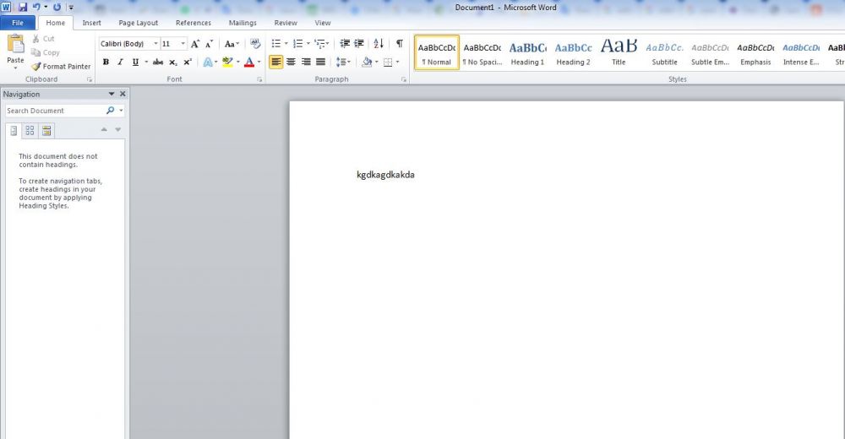The image size is (845, 439).
Task: Click the Search Document input field
Action: pyautogui.click(x=54, y=111)
